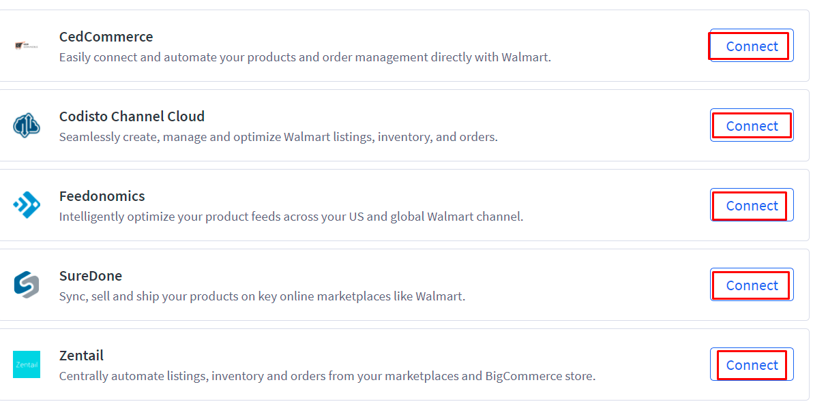This screenshot has width=813, height=406.
Task: Click the Zentail description mentioning BigCommerce store
Action: 327,376
